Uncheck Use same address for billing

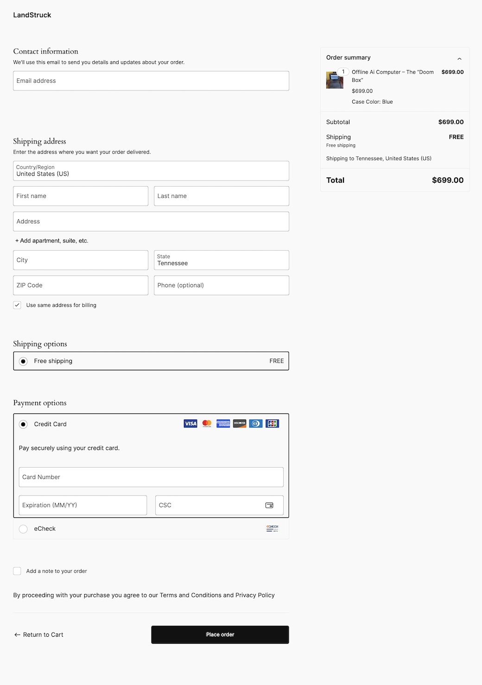point(17,305)
